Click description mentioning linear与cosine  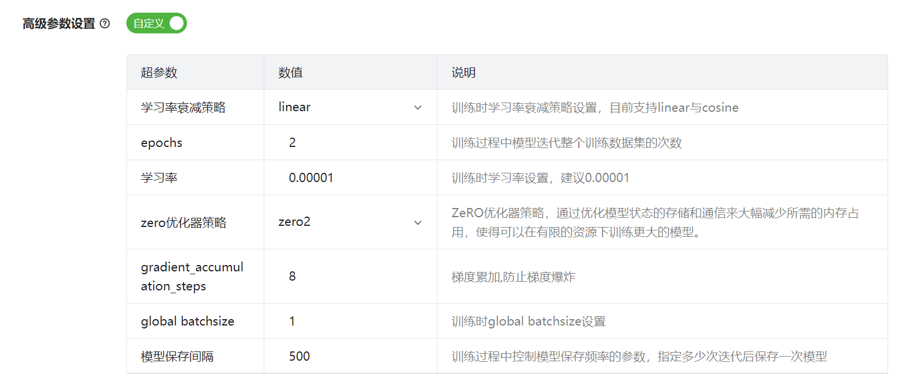595,108
